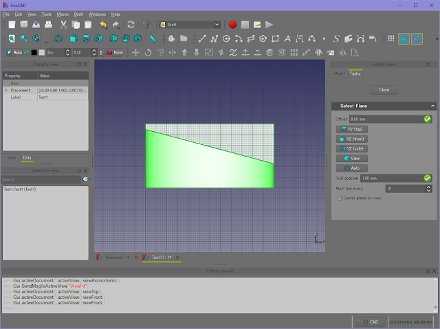Click the measure distance ruler icon

point(153,38)
